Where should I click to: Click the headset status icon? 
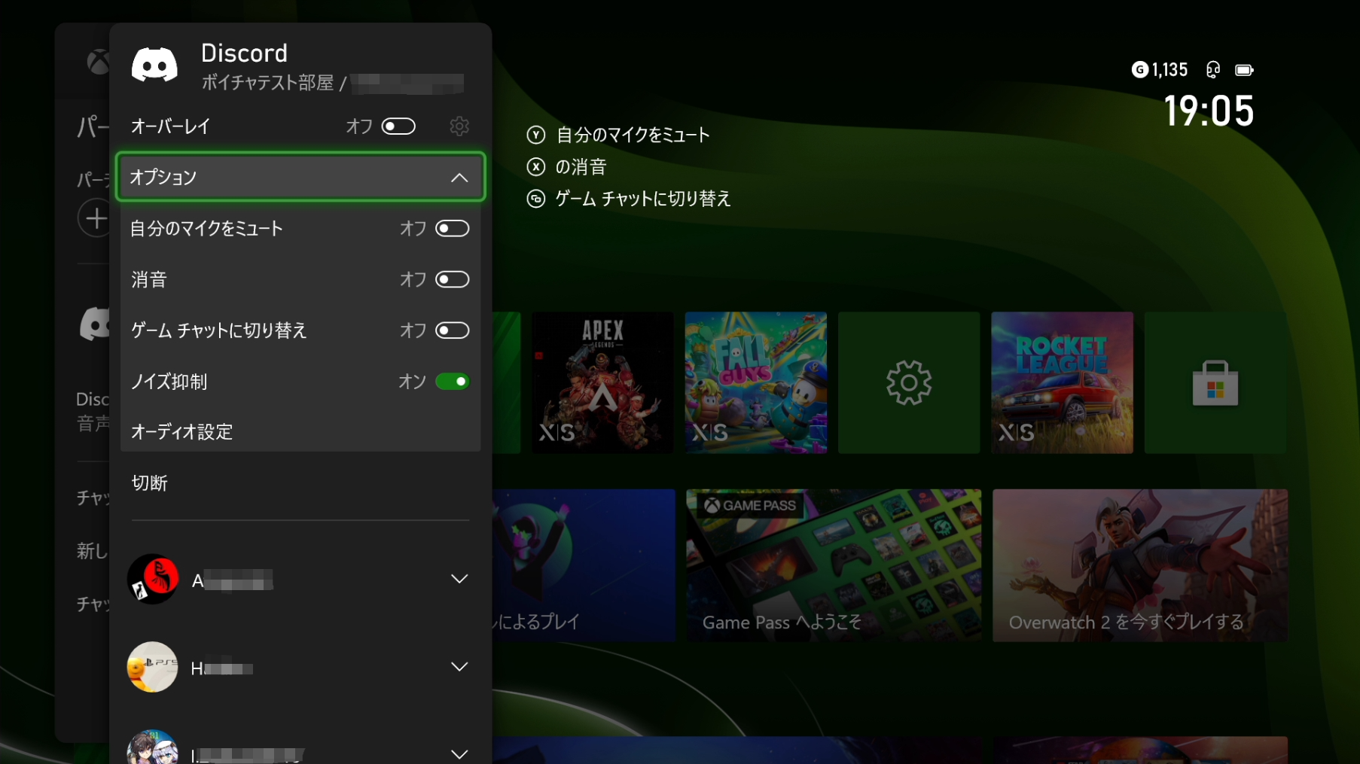click(1212, 69)
